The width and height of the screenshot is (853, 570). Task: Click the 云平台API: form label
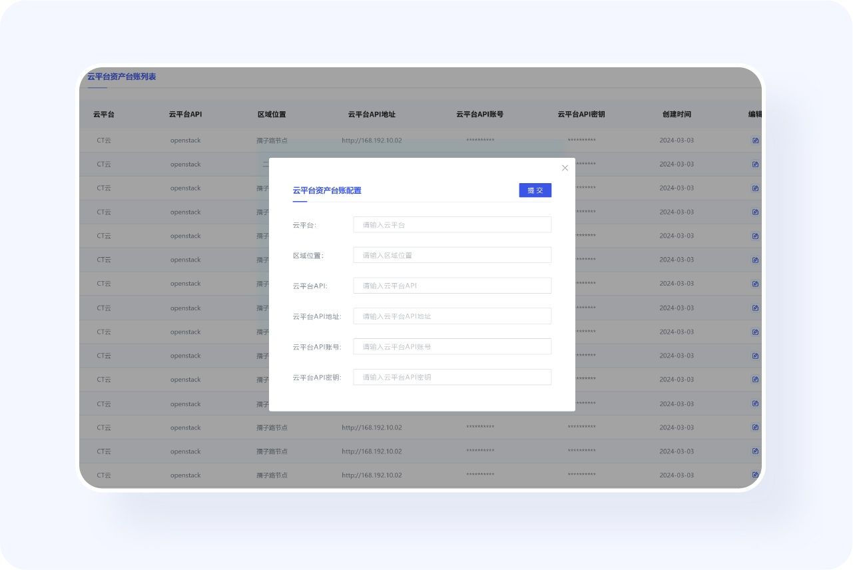point(310,286)
